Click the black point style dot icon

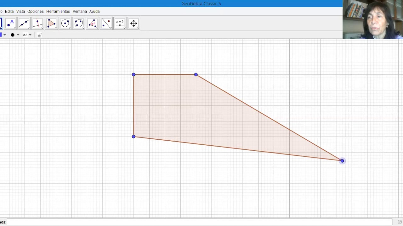(x=13, y=35)
